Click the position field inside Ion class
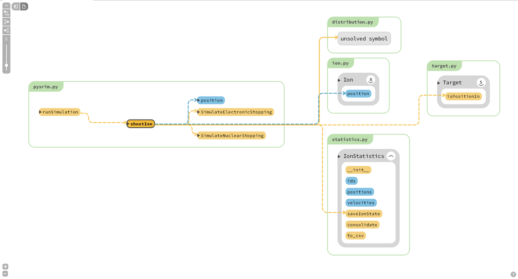This screenshot has height=279, width=518. (x=358, y=94)
